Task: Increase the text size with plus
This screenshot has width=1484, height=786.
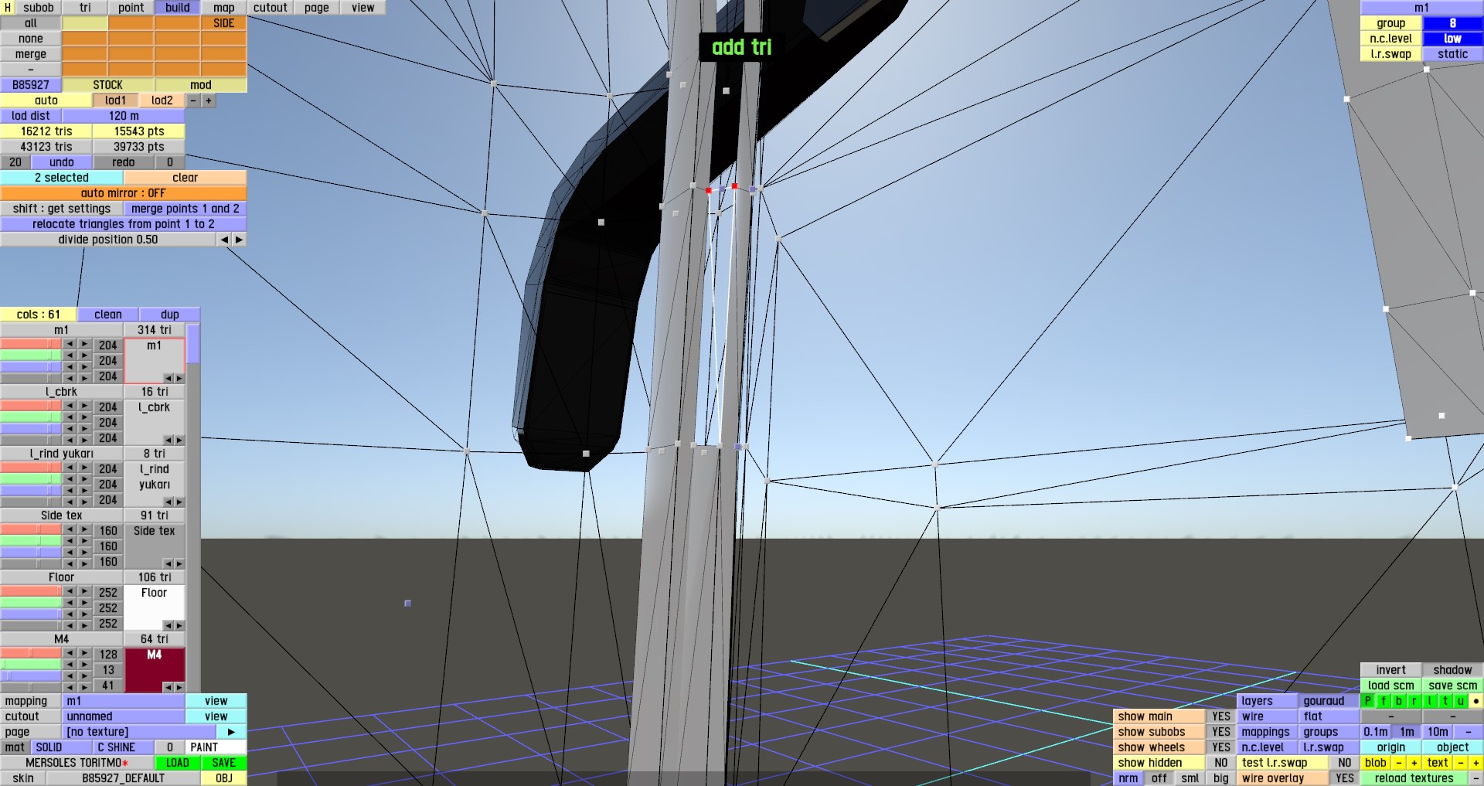Action: click(1476, 763)
